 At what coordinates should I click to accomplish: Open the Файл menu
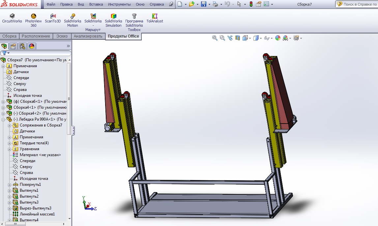[x=51, y=4]
